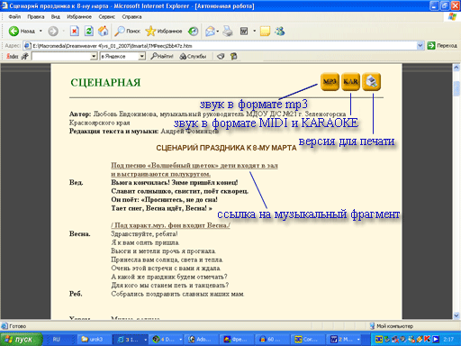Image resolution: width=461 pixels, height=346 pixels.
Task: Click the yellow Discuss note icon
Action: 265,31
